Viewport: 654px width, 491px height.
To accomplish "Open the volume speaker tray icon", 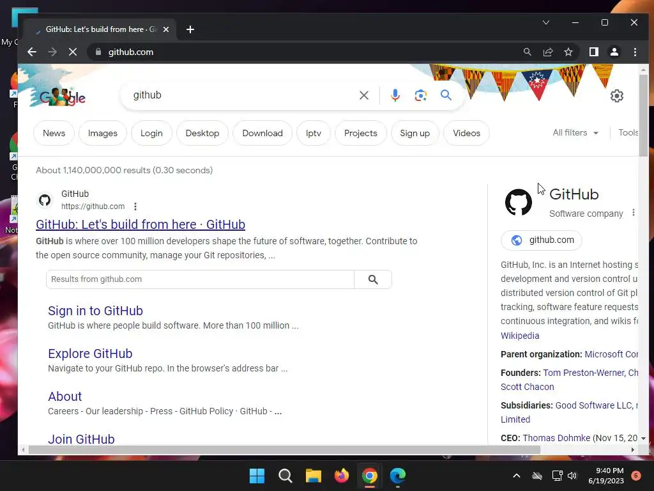I will pyautogui.click(x=572, y=476).
